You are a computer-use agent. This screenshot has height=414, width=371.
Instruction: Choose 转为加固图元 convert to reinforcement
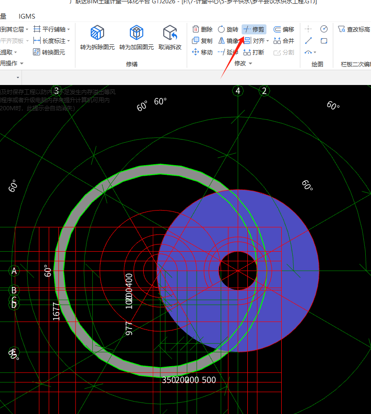(136, 38)
